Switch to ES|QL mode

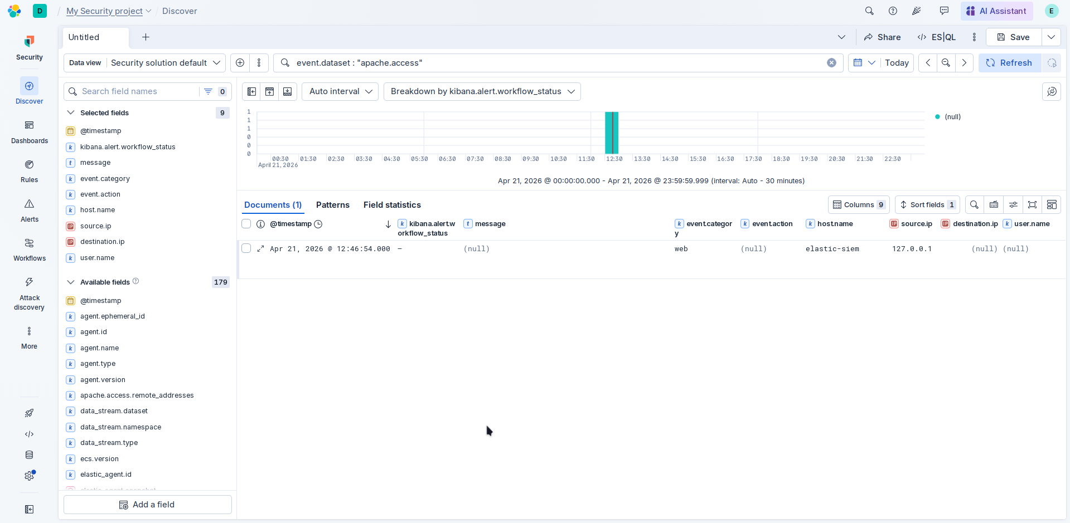click(x=937, y=37)
